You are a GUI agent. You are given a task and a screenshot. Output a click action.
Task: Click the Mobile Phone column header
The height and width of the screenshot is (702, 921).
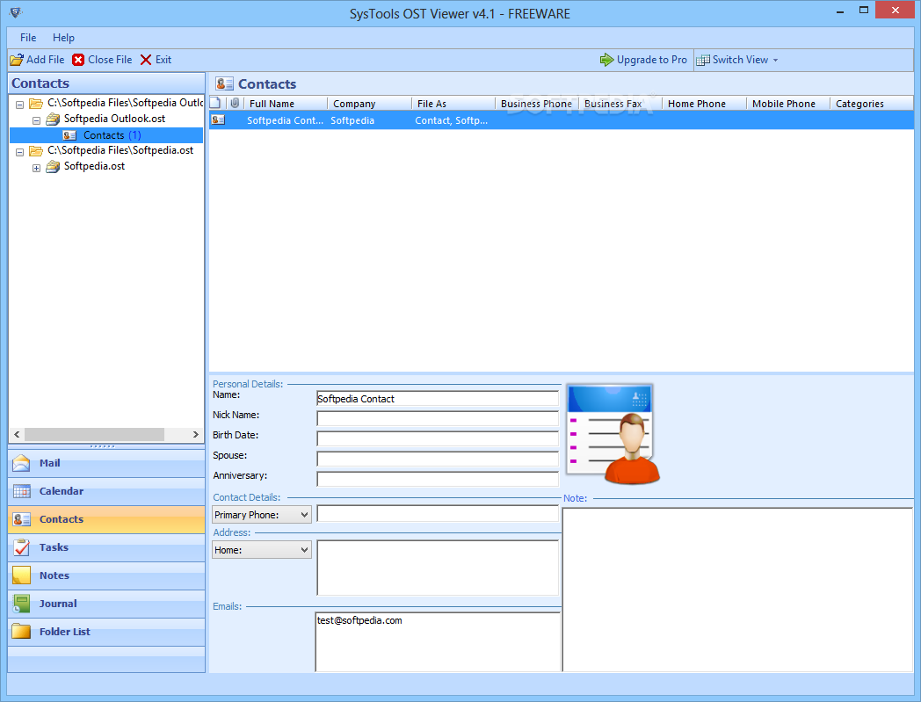coord(787,104)
